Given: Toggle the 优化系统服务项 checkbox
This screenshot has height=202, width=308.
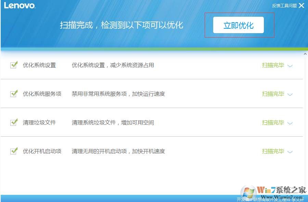Looking at the screenshot, I should point(14,94).
